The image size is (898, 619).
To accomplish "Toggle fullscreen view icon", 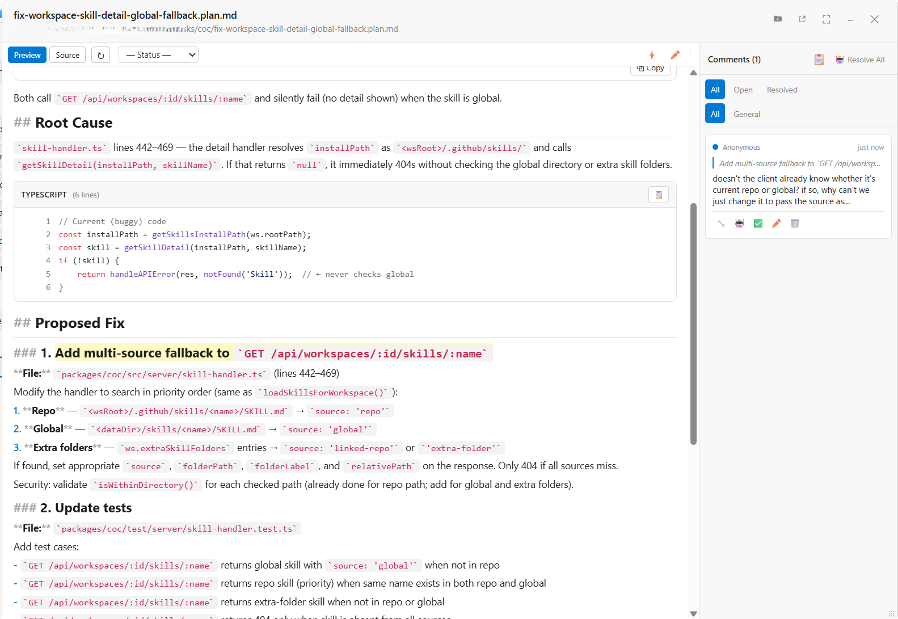I will [x=827, y=19].
